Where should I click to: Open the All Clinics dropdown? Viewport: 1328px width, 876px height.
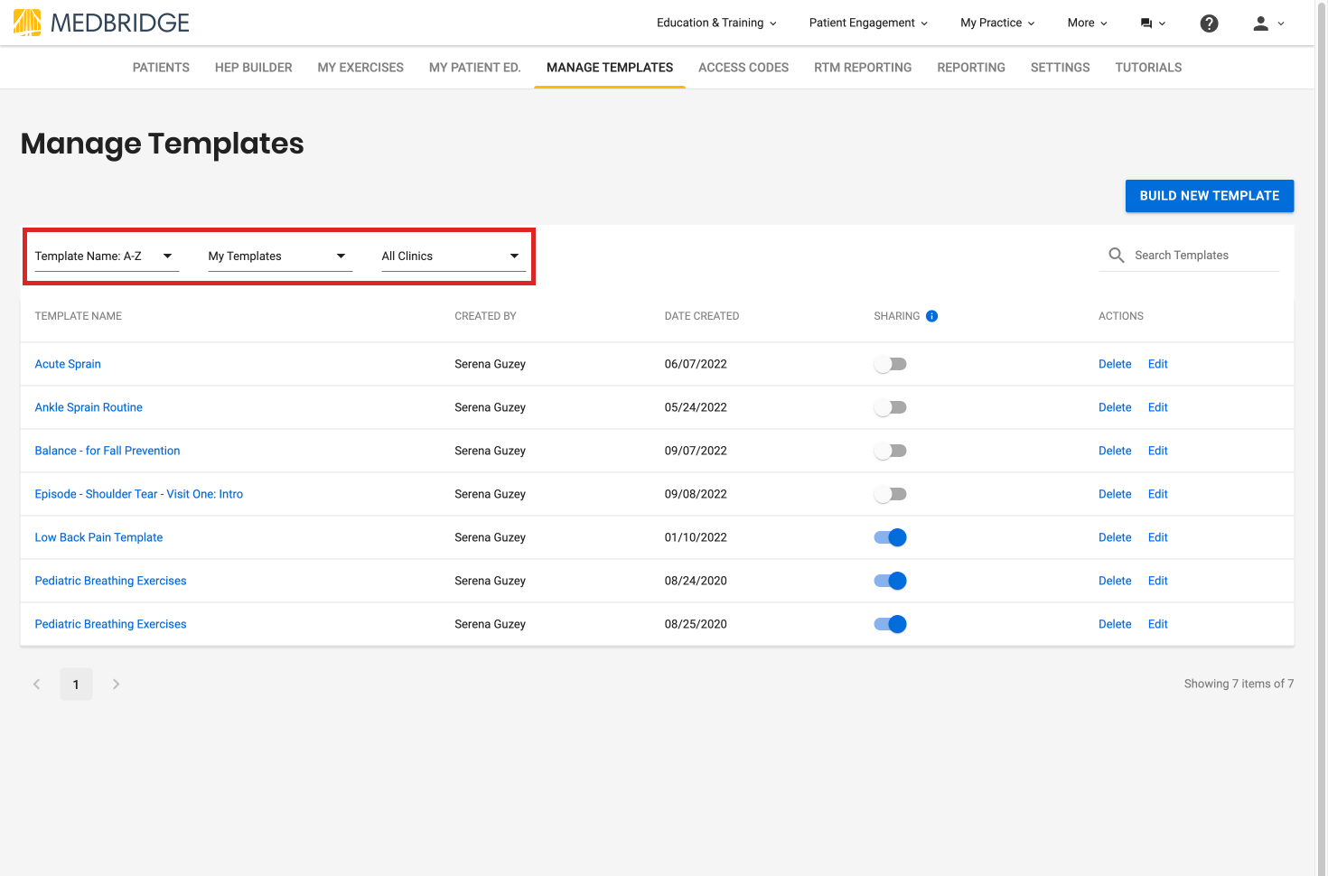(x=454, y=256)
